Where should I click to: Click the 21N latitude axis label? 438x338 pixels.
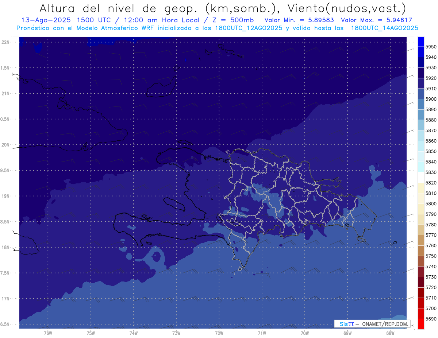[6, 94]
